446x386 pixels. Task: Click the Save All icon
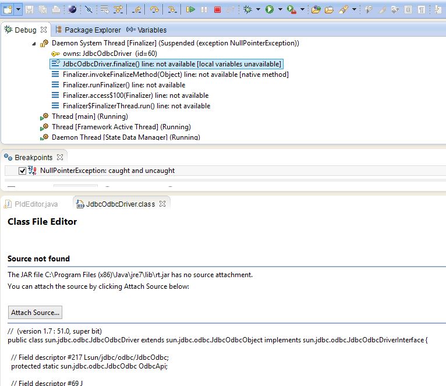pos(43,10)
